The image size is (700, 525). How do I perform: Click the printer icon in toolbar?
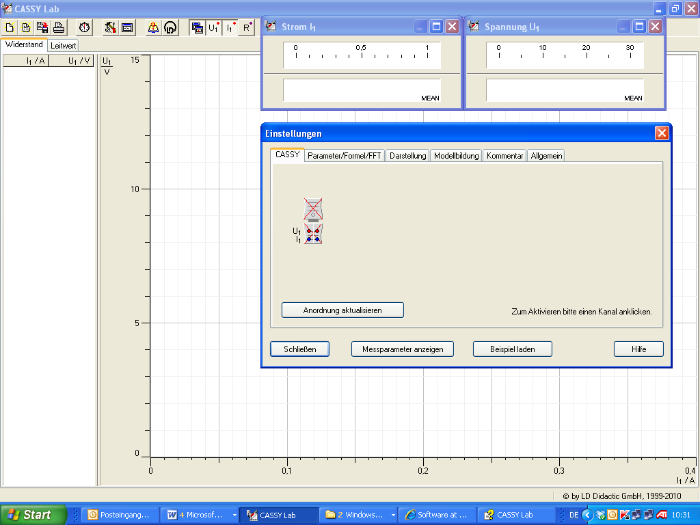(x=59, y=28)
